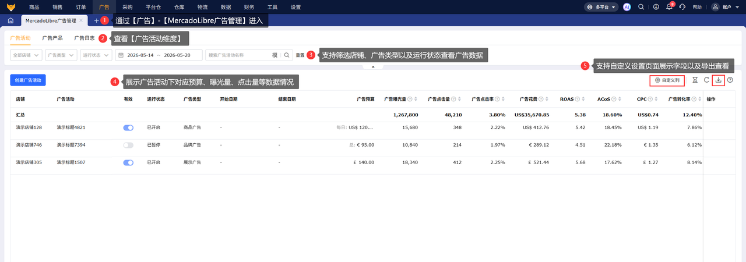Open the 多平台 platform selector

coord(600,7)
